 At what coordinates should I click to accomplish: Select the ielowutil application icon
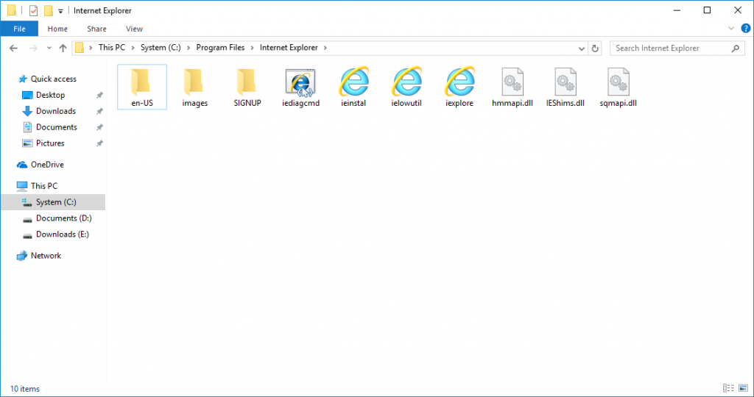[x=406, y=82]
